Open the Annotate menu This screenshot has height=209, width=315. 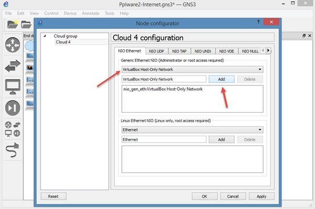(90, 13)
